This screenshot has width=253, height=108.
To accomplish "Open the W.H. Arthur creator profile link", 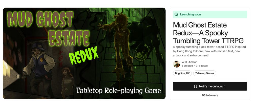I will click(x=189, y=62).
